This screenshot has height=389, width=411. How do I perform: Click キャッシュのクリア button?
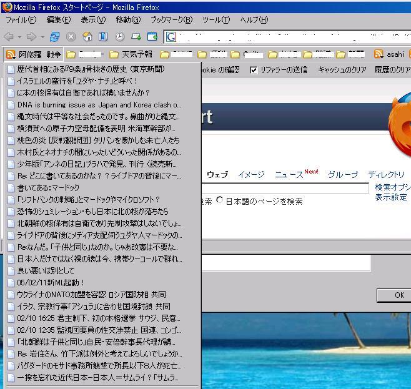coord(342,70)
